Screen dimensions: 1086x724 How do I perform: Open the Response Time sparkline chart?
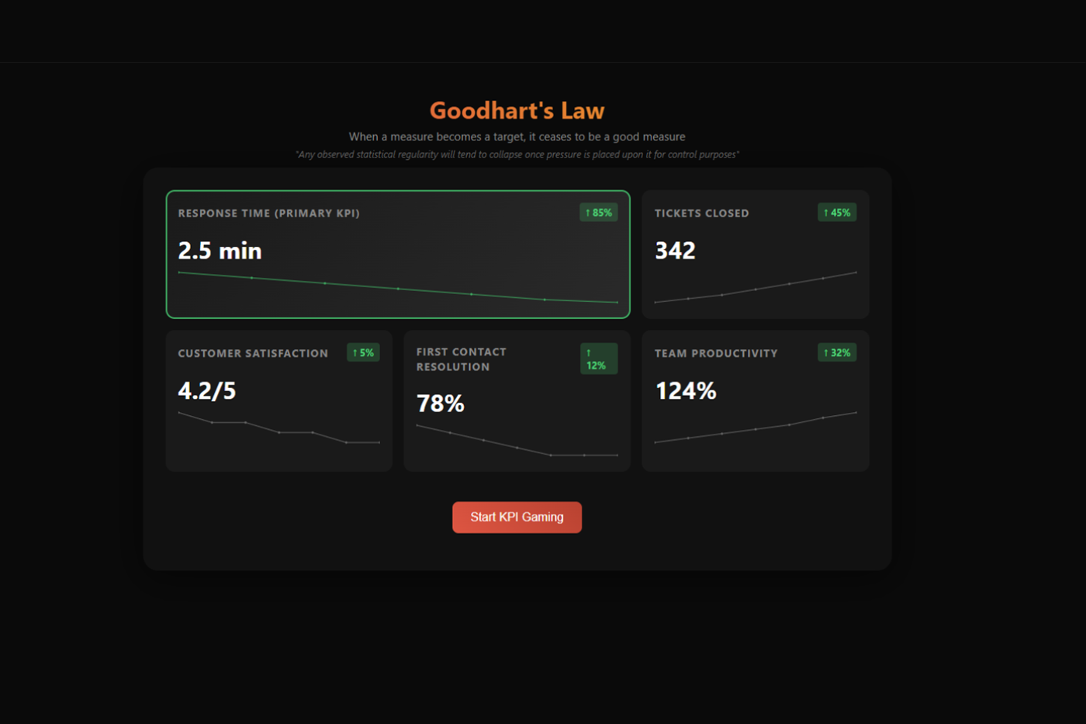point(398,288)
